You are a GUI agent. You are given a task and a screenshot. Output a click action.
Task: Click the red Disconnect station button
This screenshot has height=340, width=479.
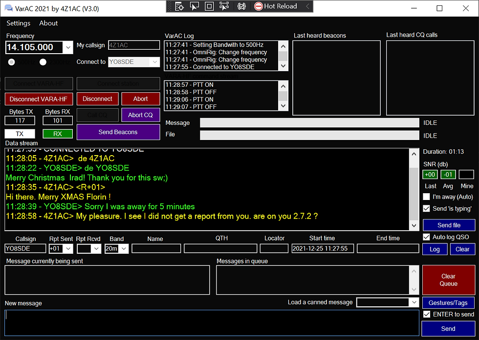tap(97, 99)
